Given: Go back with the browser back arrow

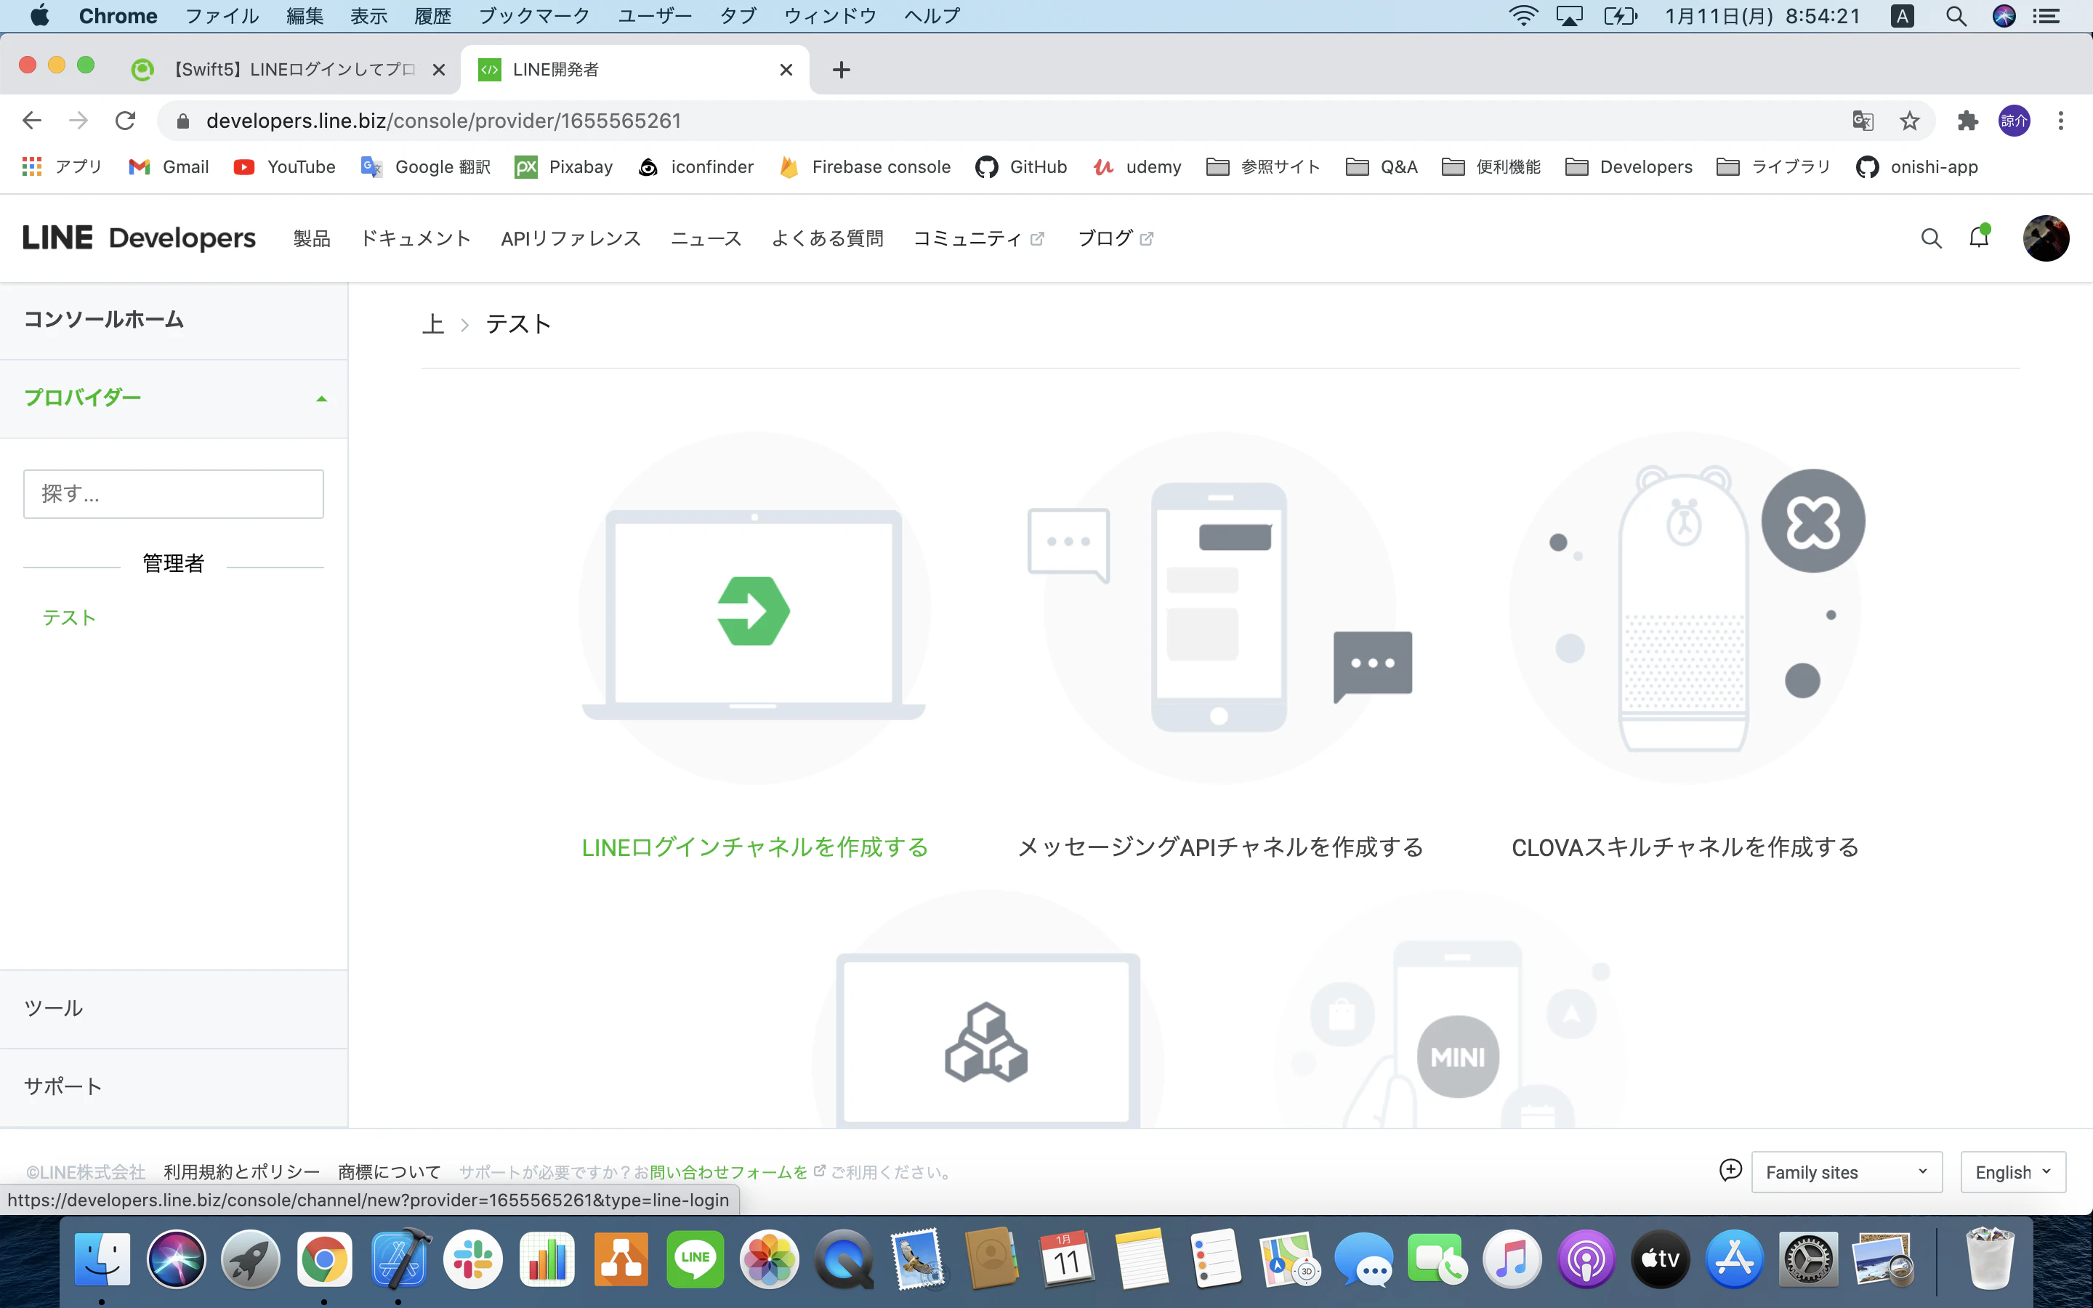Looking at the screenshot, I should click(x=32, y=121).
